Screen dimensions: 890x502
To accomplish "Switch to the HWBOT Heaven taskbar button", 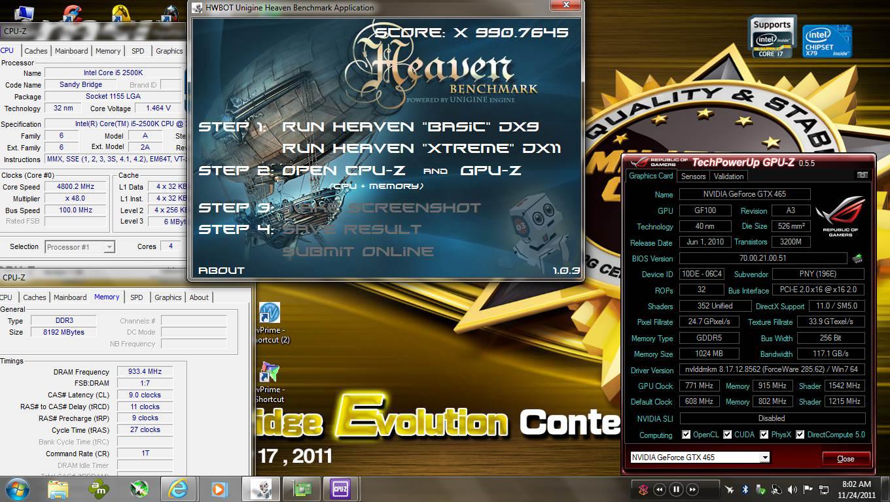I will [x=261, y=489].
